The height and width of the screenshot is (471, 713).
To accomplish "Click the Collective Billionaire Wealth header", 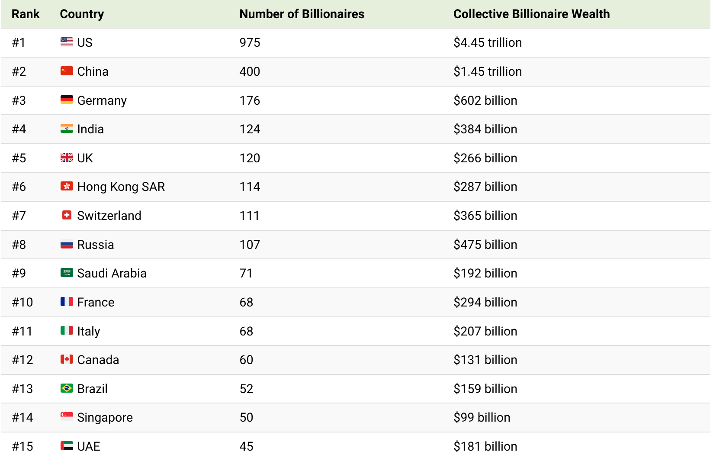I will 532,14.
